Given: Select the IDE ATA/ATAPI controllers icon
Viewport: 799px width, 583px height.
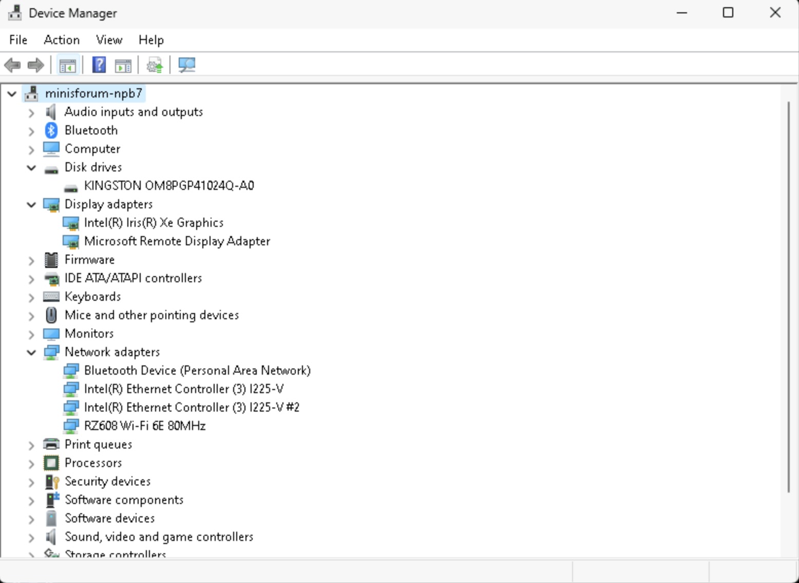Looking at the screenshot, I should point(51,278).
